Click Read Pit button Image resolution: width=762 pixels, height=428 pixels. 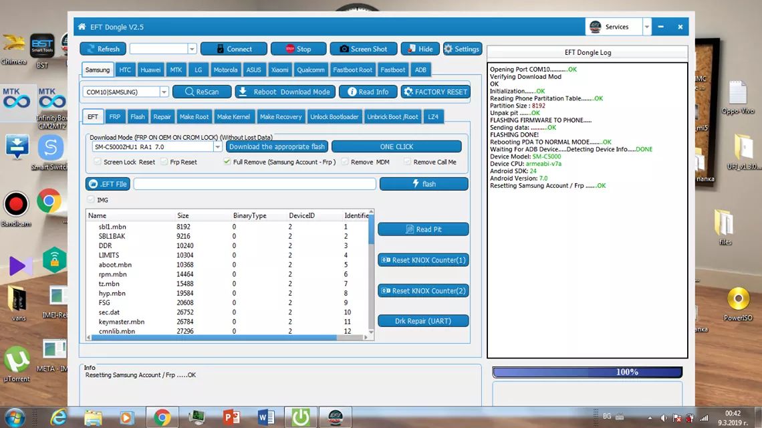coord(423,229)
